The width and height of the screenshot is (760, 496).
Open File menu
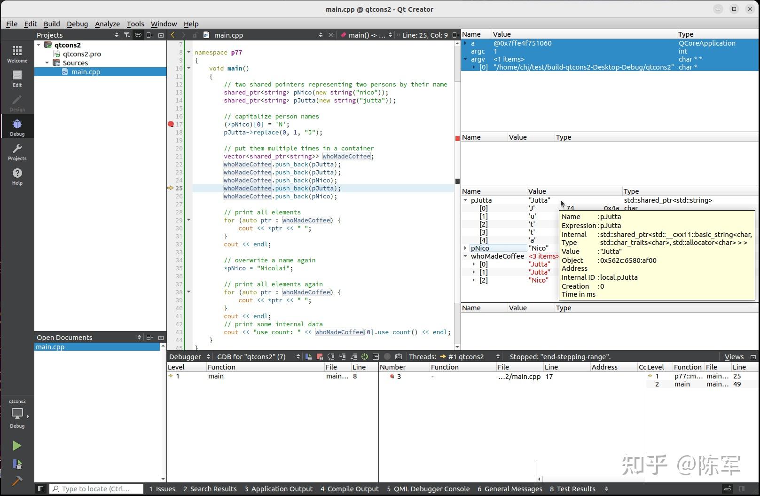pyautogui.click(x=12, y=24)
